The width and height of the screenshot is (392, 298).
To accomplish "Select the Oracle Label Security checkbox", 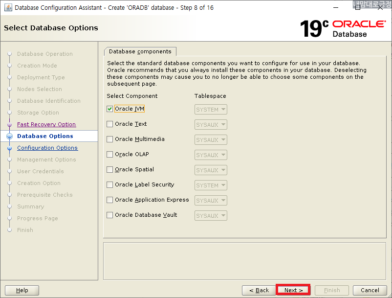I will click(109, 184).
